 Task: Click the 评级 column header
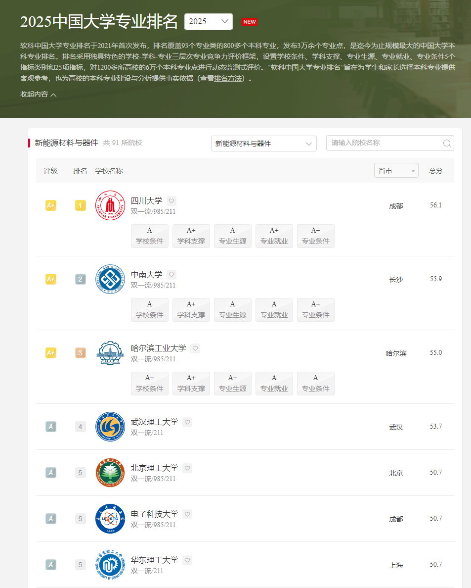(50, 171)
